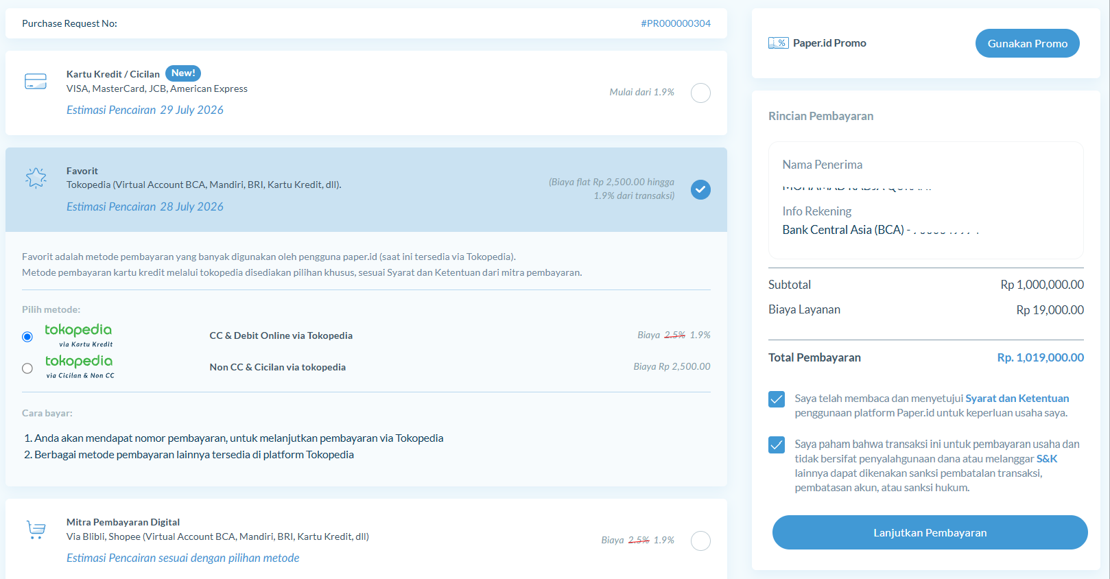Click the Nama Penerima label
The image size is (1110, 579).
click(823, 165)
